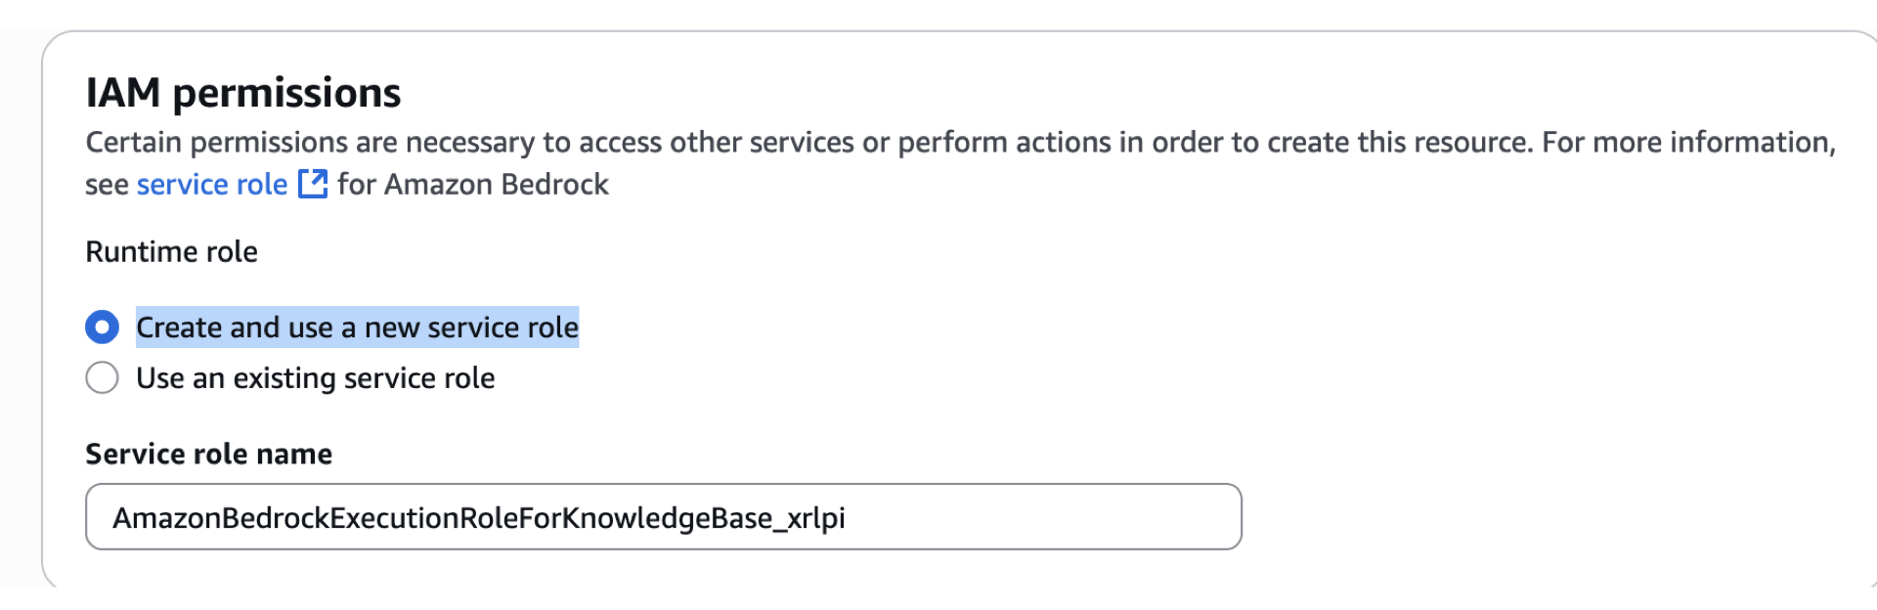The height and width of the screenshot is (610, 1877).
Task: Click the Service role name label
Action: coord(208,455)
